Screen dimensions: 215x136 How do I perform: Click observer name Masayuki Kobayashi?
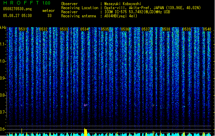click(x=123, y=4)
